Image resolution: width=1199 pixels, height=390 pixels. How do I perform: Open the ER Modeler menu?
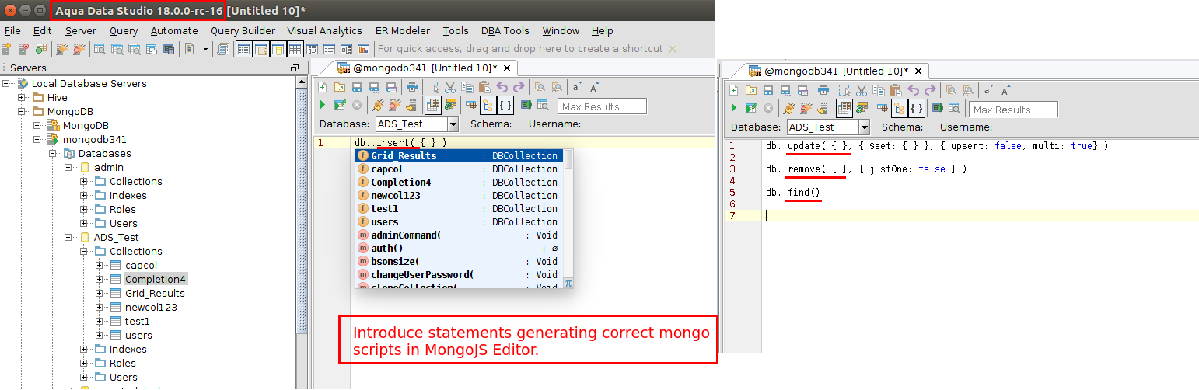(402, 31)
